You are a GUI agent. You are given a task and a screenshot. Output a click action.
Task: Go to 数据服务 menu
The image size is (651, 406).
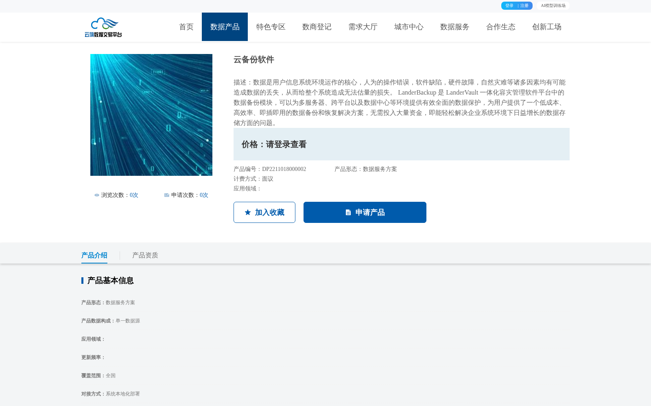tap(454, 27)
